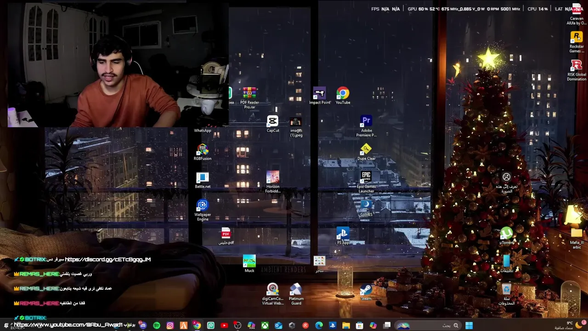The image size is (588, 331).
Task: Select the Horizon Forbidden West shortcut
Action: pyautogui.click(x=273, y=182)
